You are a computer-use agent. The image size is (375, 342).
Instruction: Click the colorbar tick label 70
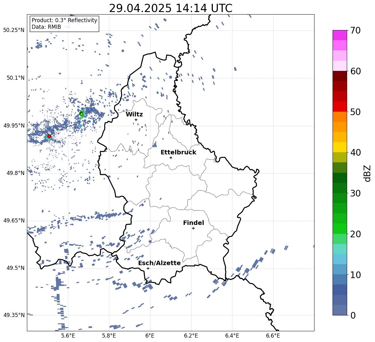tap(355, 31)
